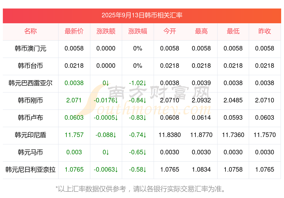
Task: Click change percent -1.02↓
Action: point(138,83)
